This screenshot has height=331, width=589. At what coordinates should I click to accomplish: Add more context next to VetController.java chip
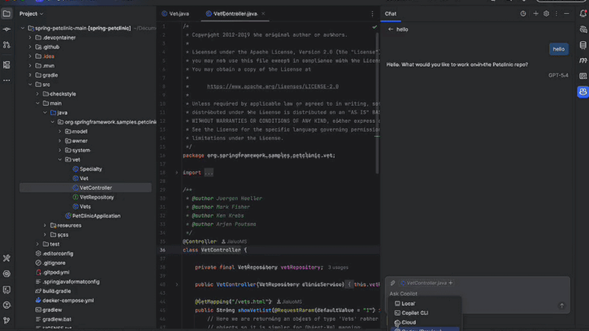click(x=451, y=283)
